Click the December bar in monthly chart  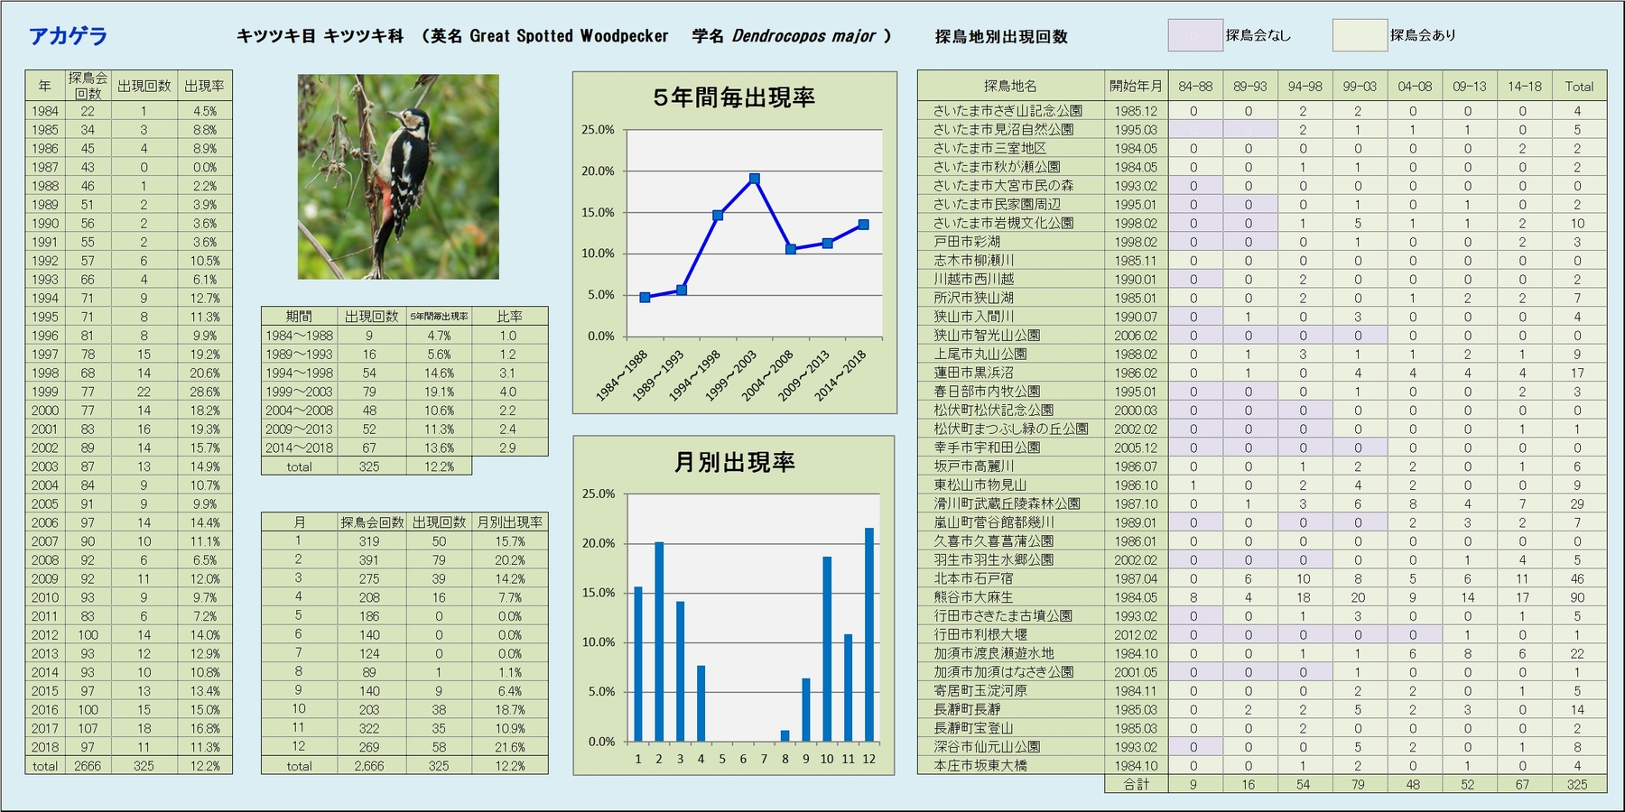(869, 634)
